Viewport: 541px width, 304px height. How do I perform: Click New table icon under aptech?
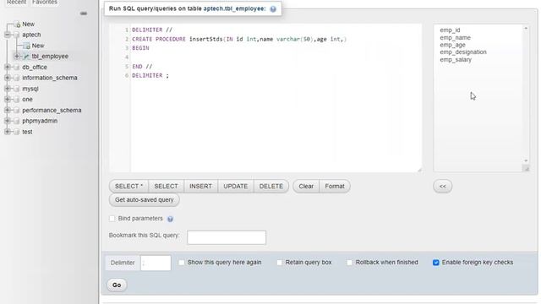click(x=26, y=46)
